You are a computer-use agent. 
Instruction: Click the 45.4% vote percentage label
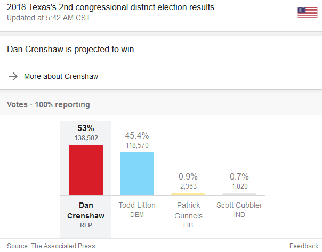click(137, 135)
